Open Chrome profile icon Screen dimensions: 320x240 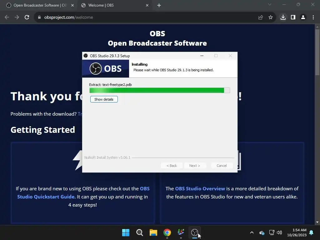303,17
